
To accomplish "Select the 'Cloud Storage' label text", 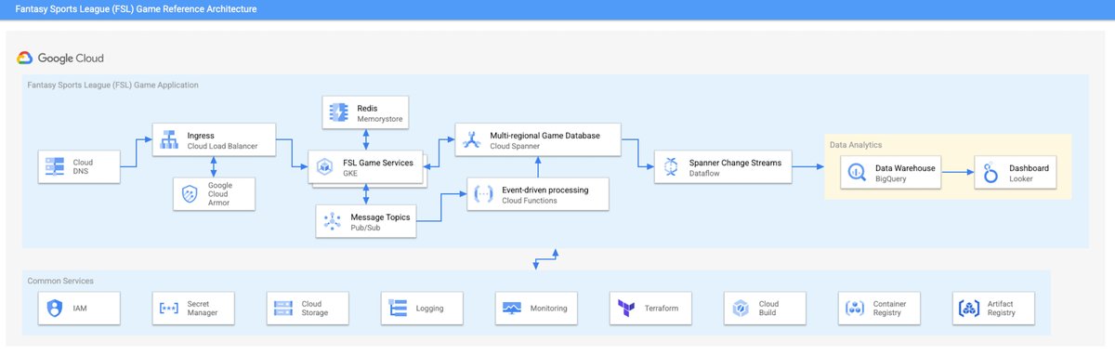I will pos(314,308).
